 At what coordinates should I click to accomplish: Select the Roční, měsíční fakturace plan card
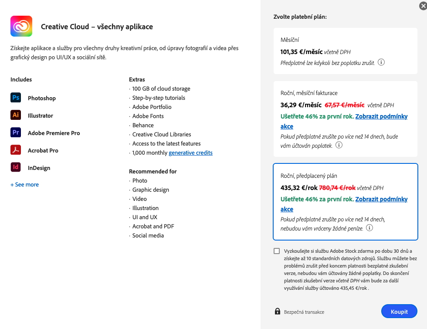(x=345, y=119)
